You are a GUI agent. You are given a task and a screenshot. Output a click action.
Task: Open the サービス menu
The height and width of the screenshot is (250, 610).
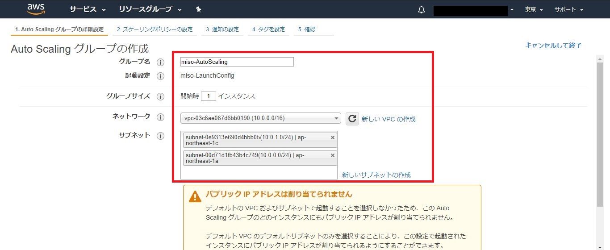(x=88, y=9)
